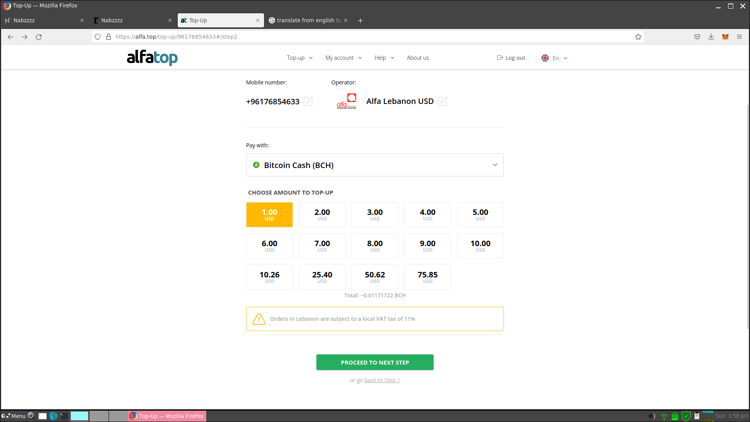Screen dimensions: 750x422
Task: Open the green shield security tray icon
Action: point(686,416)
